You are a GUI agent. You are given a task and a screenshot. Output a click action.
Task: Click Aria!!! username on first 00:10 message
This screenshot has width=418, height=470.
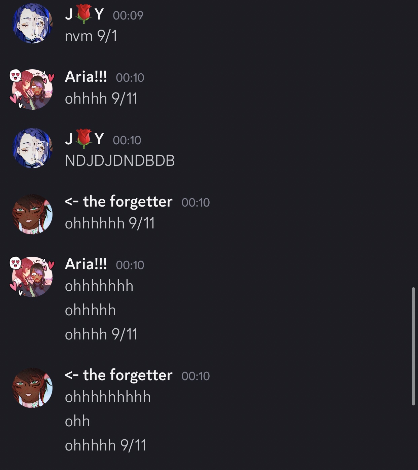tap(86, 77)
